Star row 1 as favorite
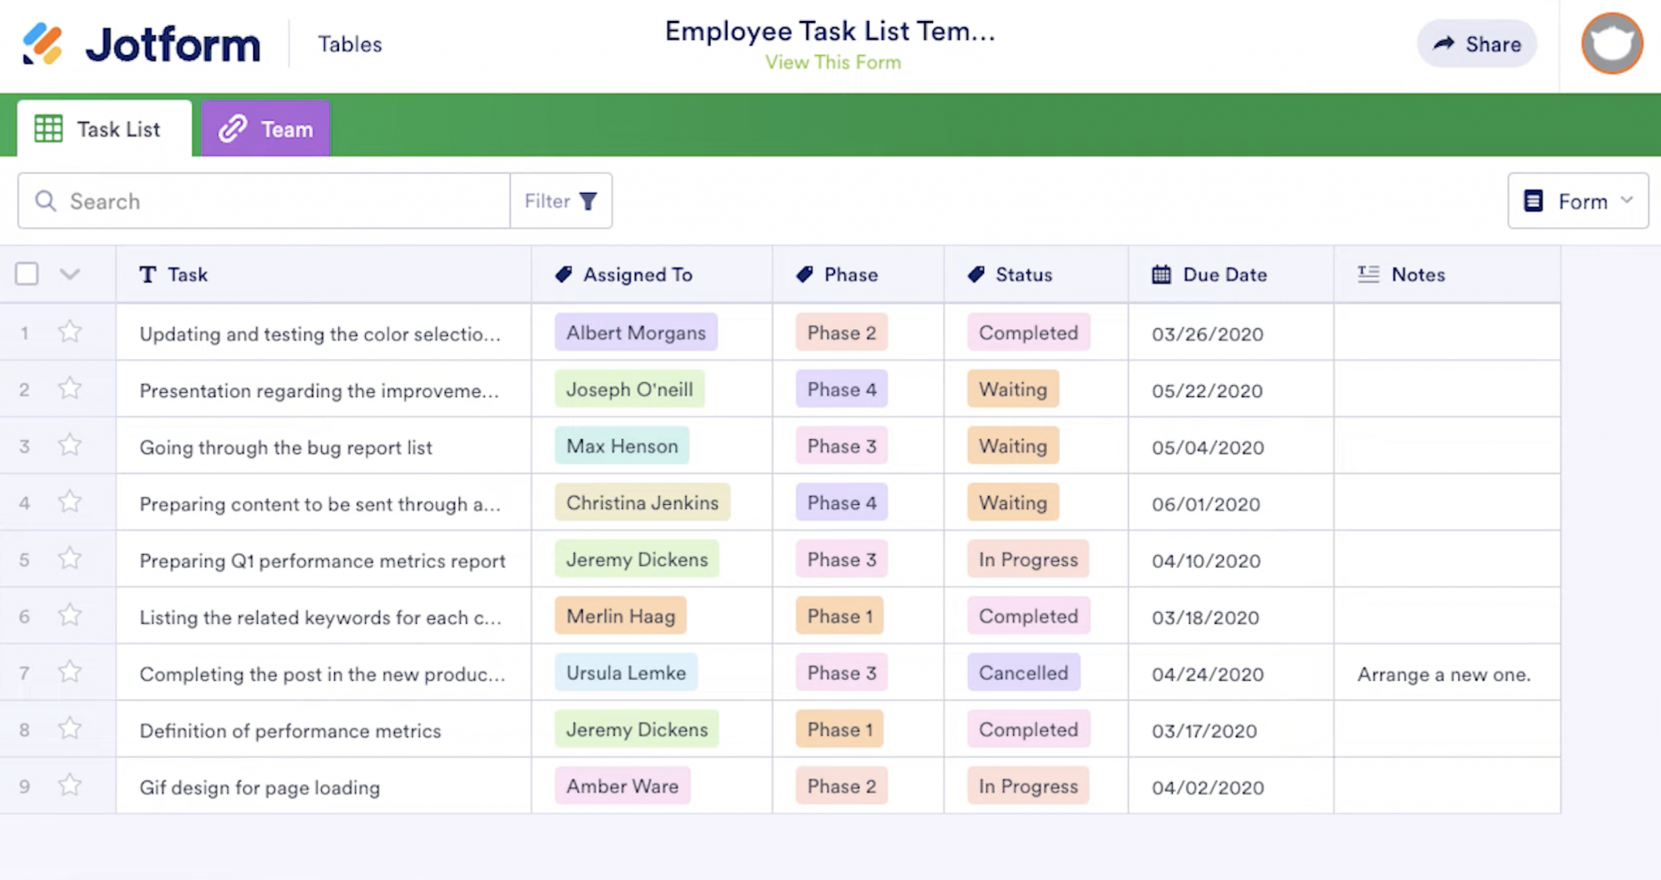 tap(71, 332)
